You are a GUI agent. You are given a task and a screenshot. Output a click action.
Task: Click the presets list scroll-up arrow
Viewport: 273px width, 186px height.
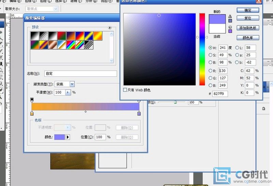112,34
